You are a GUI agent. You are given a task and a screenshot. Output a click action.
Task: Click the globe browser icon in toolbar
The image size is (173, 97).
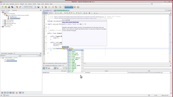tap(38, 7)
